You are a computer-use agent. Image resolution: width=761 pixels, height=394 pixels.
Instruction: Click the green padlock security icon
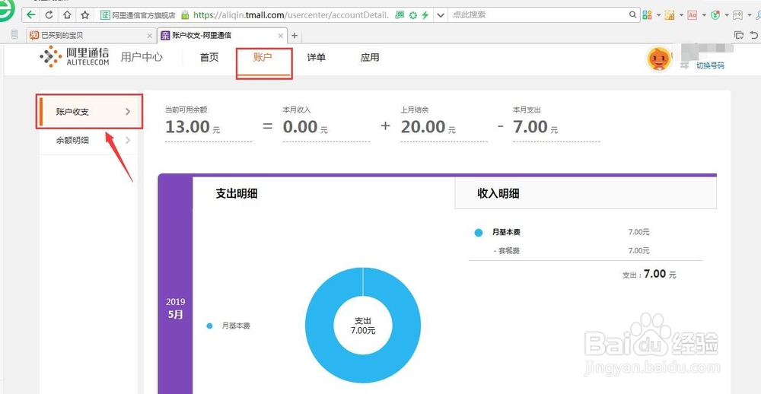point(185,15)
